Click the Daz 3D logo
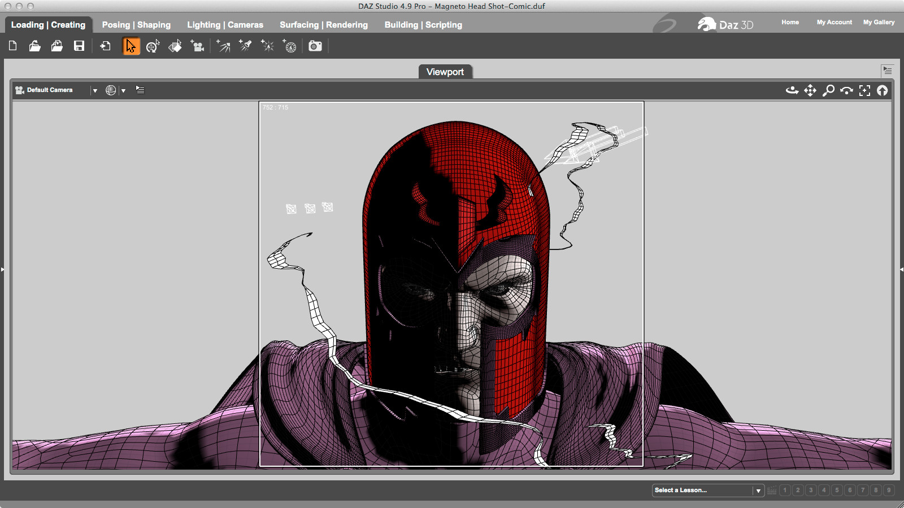Viewport: 904px width, 508px height. click(x=725, y=24)
